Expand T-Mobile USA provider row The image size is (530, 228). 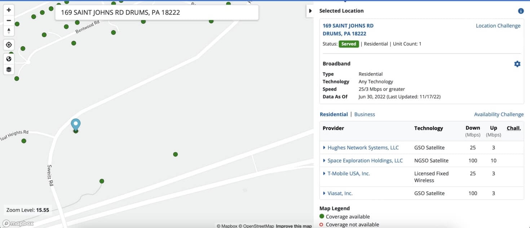click(x=324, y=173)
